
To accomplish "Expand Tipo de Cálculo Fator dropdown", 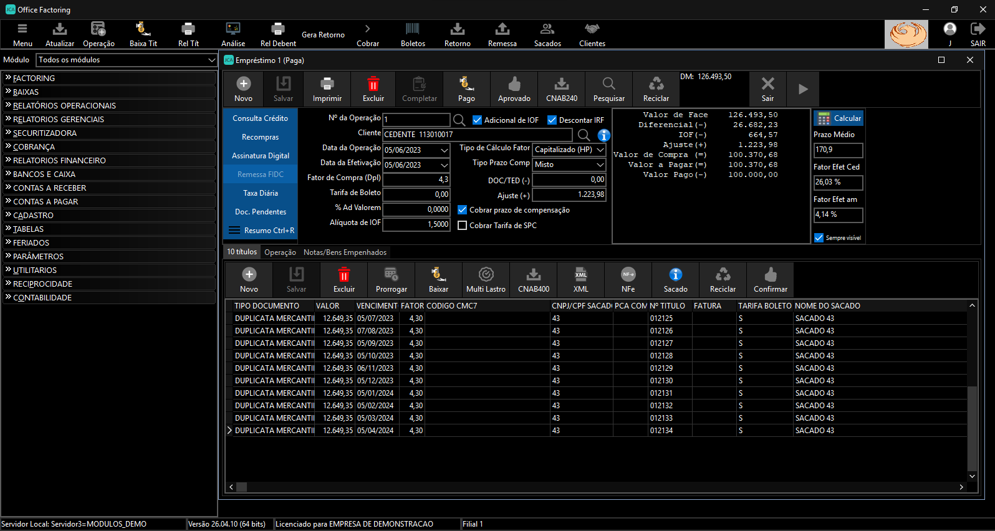I will 600,150.
